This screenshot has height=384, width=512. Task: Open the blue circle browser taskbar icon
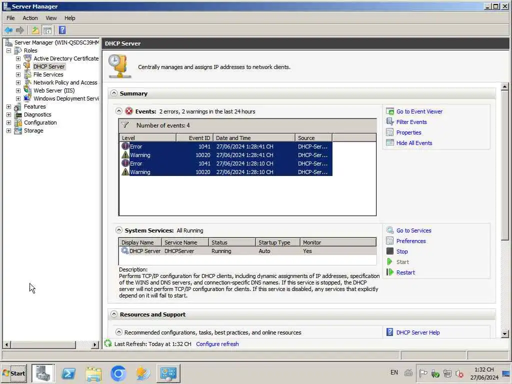pos(118,373)
